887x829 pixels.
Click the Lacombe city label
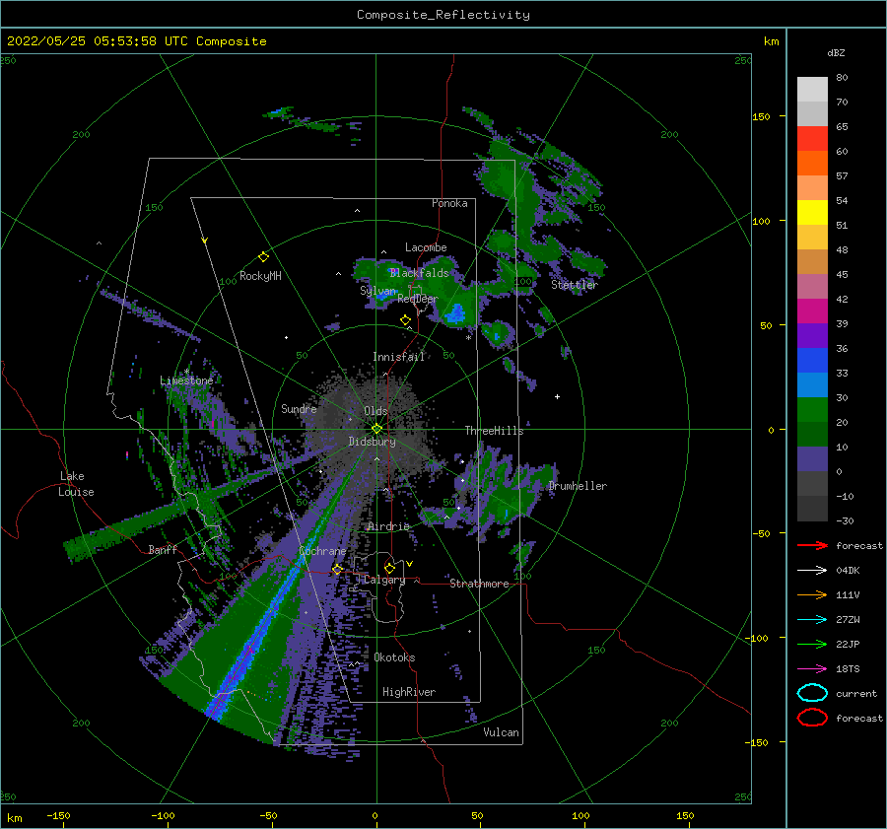click(x=426, y=247)
